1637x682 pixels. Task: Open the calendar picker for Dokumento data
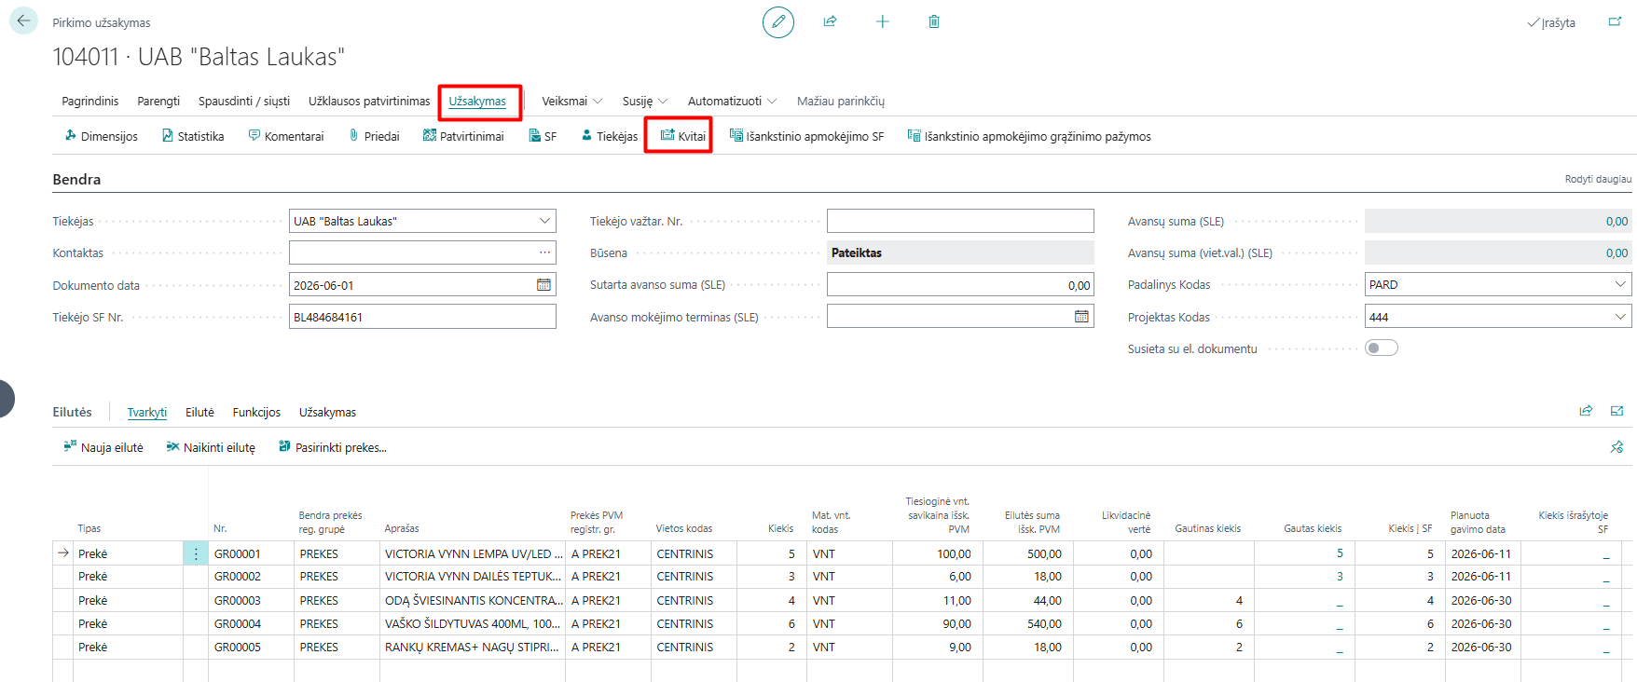[x=543, y=285]
